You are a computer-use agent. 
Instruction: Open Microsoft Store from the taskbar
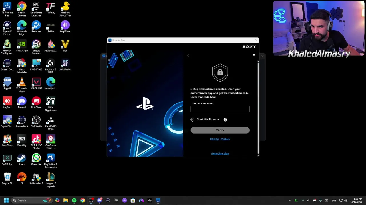tap(133, 200)
